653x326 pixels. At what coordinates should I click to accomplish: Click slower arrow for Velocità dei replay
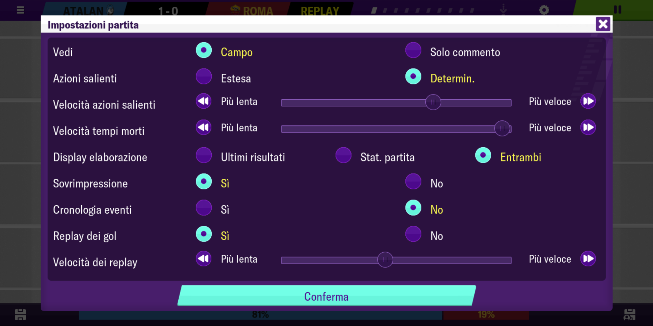(x=203, y=259)
